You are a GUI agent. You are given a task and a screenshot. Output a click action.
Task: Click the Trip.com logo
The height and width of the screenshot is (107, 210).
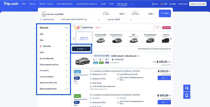coord(11,4)
